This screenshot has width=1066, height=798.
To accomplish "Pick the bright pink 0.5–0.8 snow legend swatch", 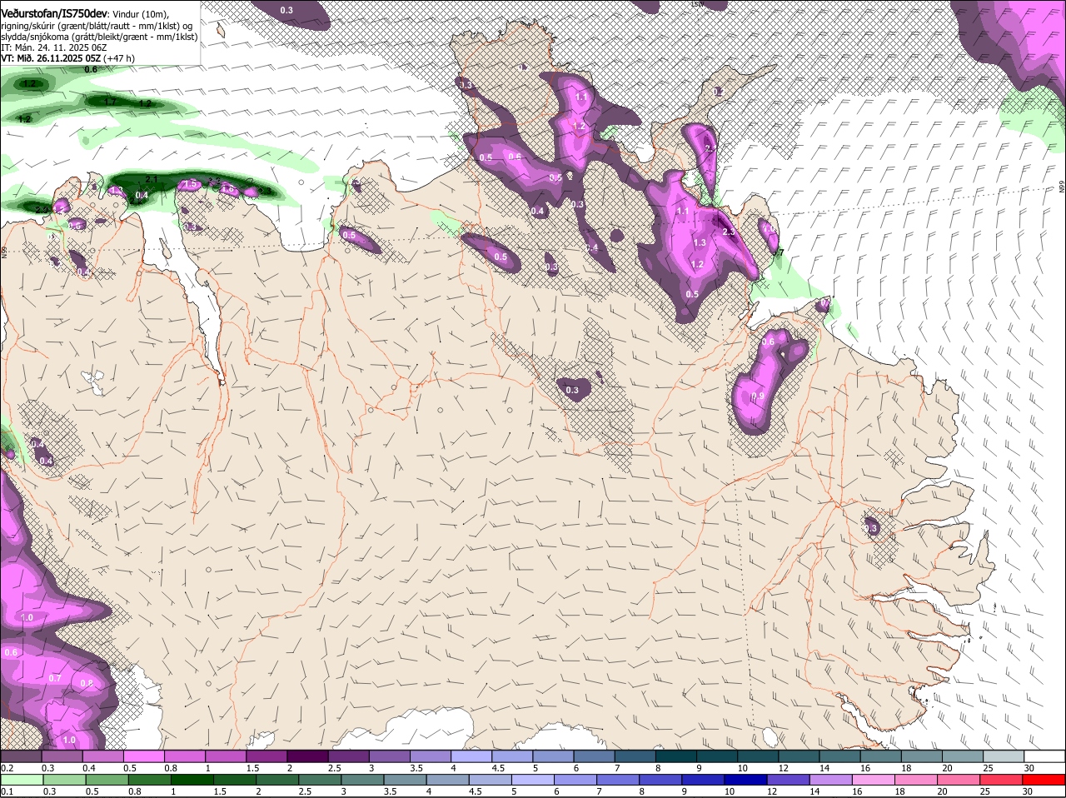I will [x=143, y=756].
